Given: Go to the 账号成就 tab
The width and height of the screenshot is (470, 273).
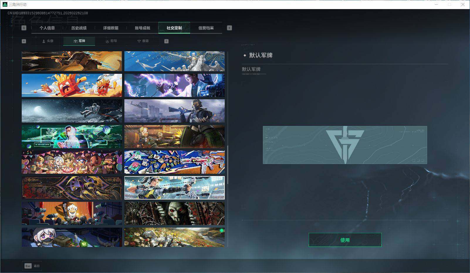Looking at the screenshot, I should point(142,28).
